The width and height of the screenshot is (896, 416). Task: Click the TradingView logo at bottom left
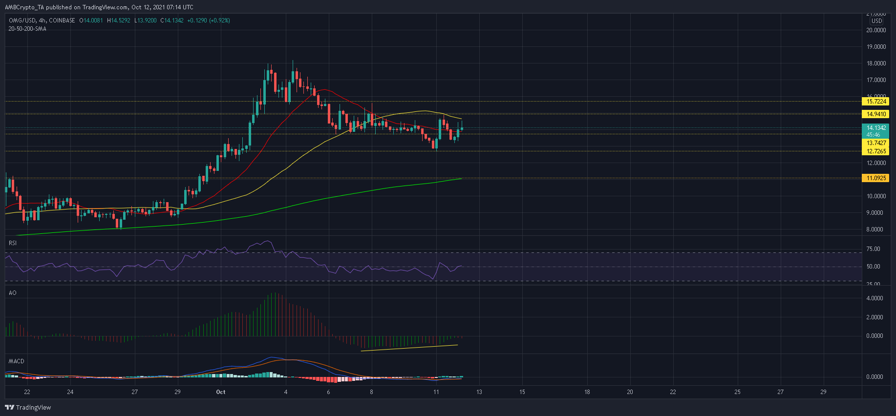pyautogui.click(x=28, y=407)
